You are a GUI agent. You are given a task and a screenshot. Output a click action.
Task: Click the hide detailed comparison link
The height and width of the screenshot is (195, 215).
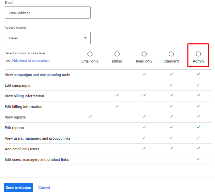31,61
